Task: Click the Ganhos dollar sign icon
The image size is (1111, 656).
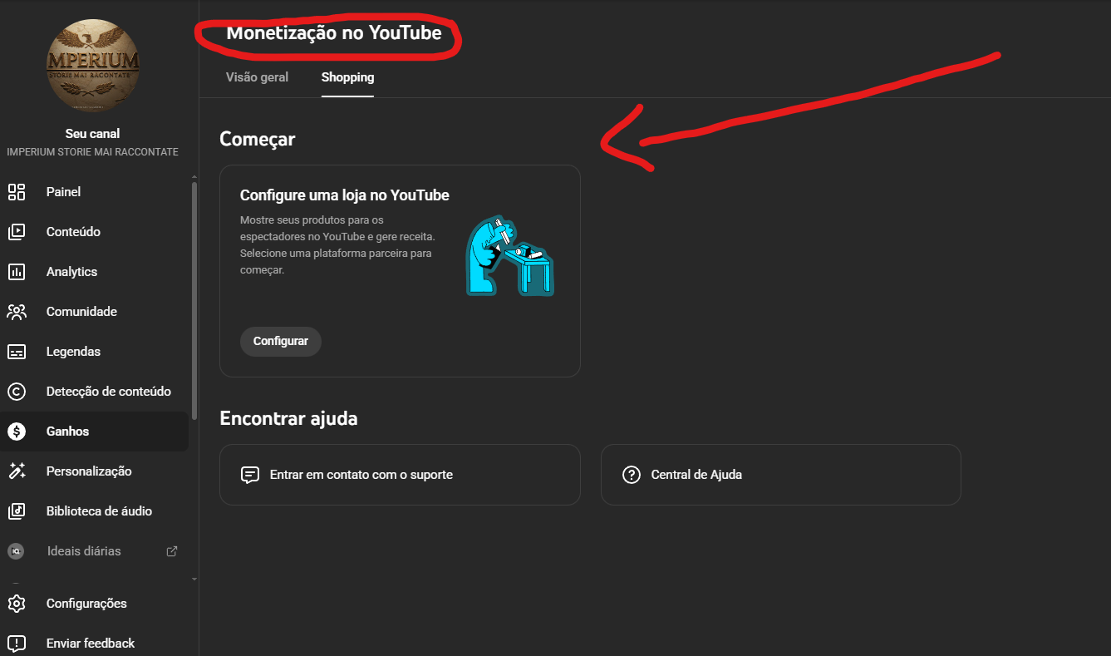Action: 17,432
